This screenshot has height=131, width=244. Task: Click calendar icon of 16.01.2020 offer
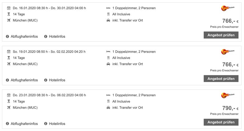(9, 8)
